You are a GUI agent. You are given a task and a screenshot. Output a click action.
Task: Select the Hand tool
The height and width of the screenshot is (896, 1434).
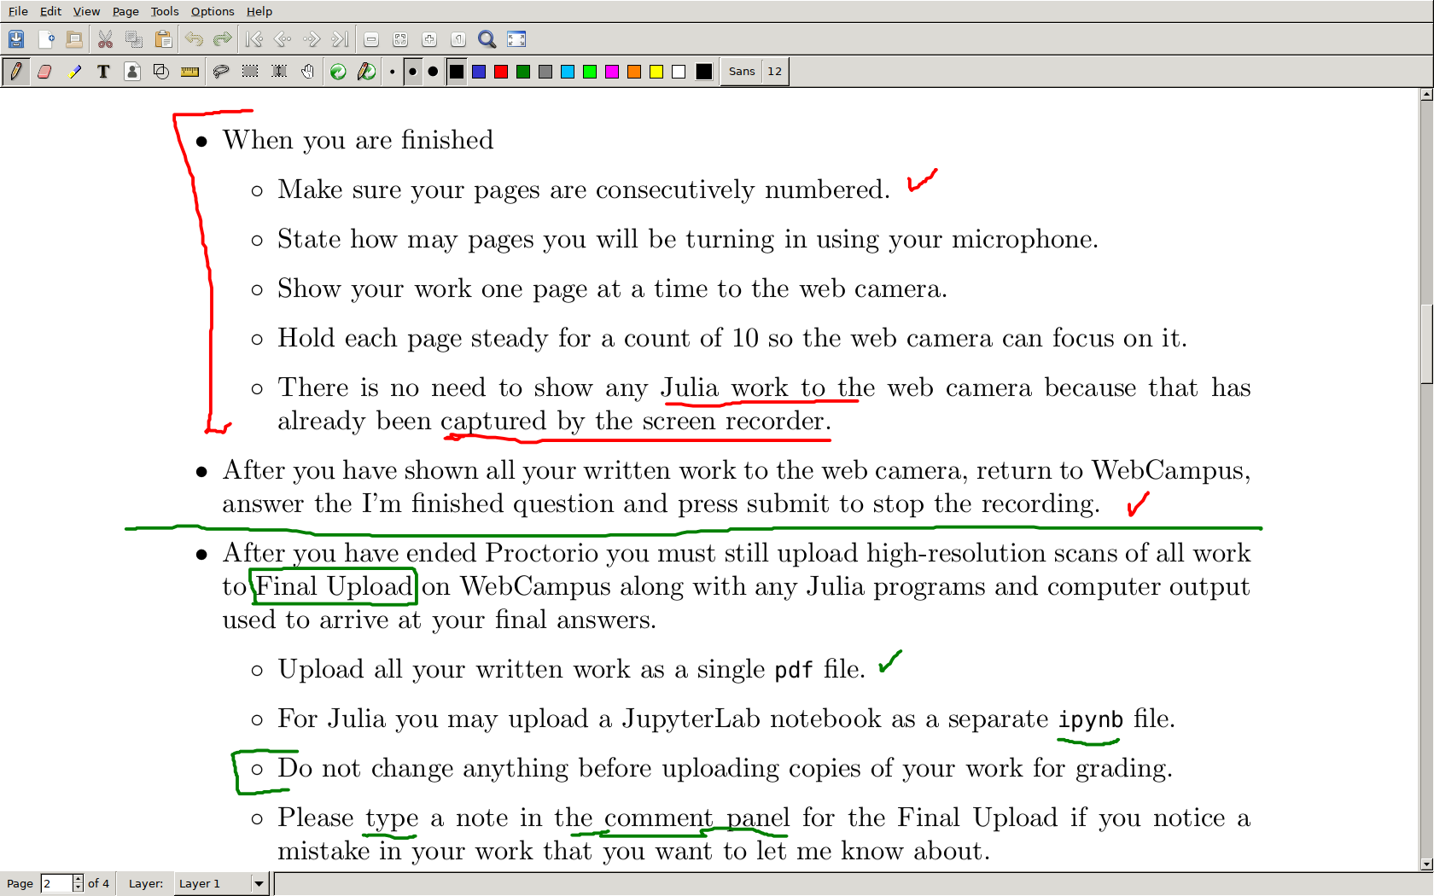[307, 72]
